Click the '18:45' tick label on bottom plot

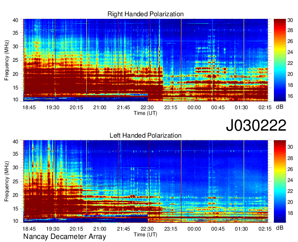coord(29,229)
